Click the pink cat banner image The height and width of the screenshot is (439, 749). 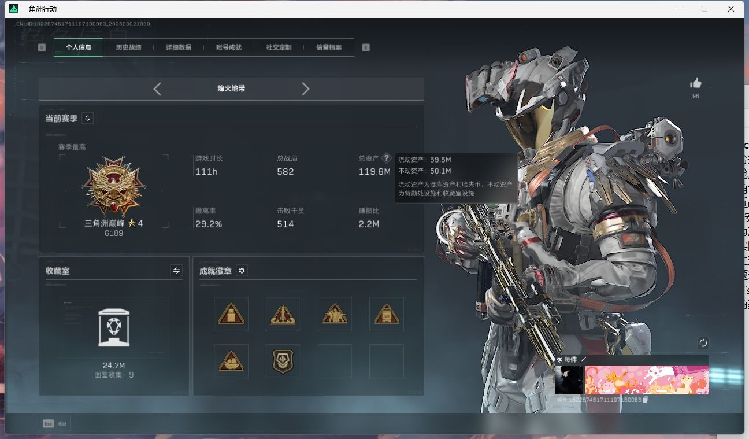coord(647,380)
